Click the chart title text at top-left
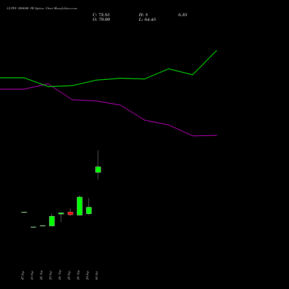The height and width of the screenshot is (289, 289). click(42, 9)
